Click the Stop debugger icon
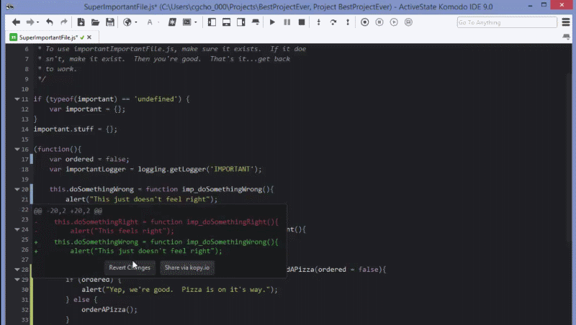This screenshot has width=576, height=325. pyautogui.click(x=302, y=22)
